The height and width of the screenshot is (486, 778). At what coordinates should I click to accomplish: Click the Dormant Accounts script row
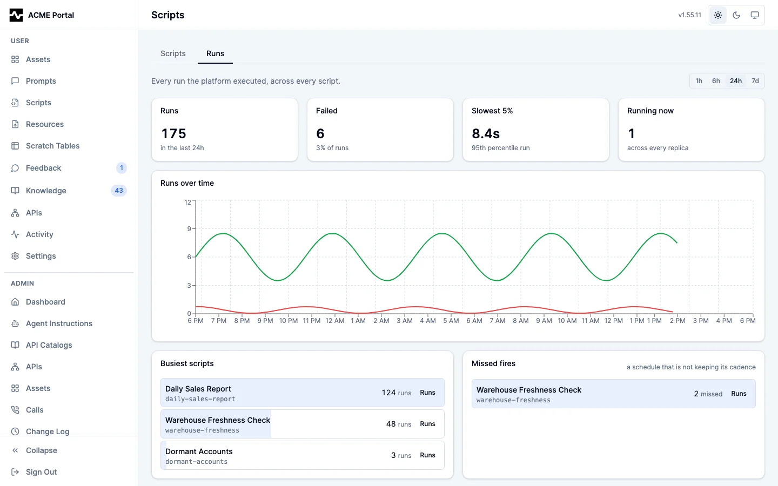tap(303, 455)
